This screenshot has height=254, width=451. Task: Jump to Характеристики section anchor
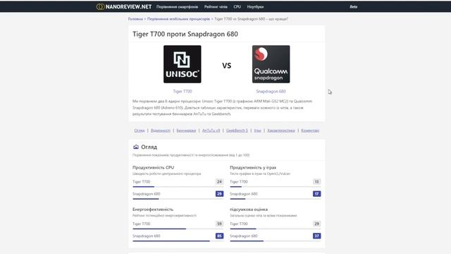pyautogui.click(x=281, y=131)
